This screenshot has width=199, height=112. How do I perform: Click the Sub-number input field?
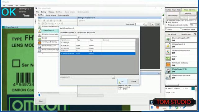tap(140, 24)
